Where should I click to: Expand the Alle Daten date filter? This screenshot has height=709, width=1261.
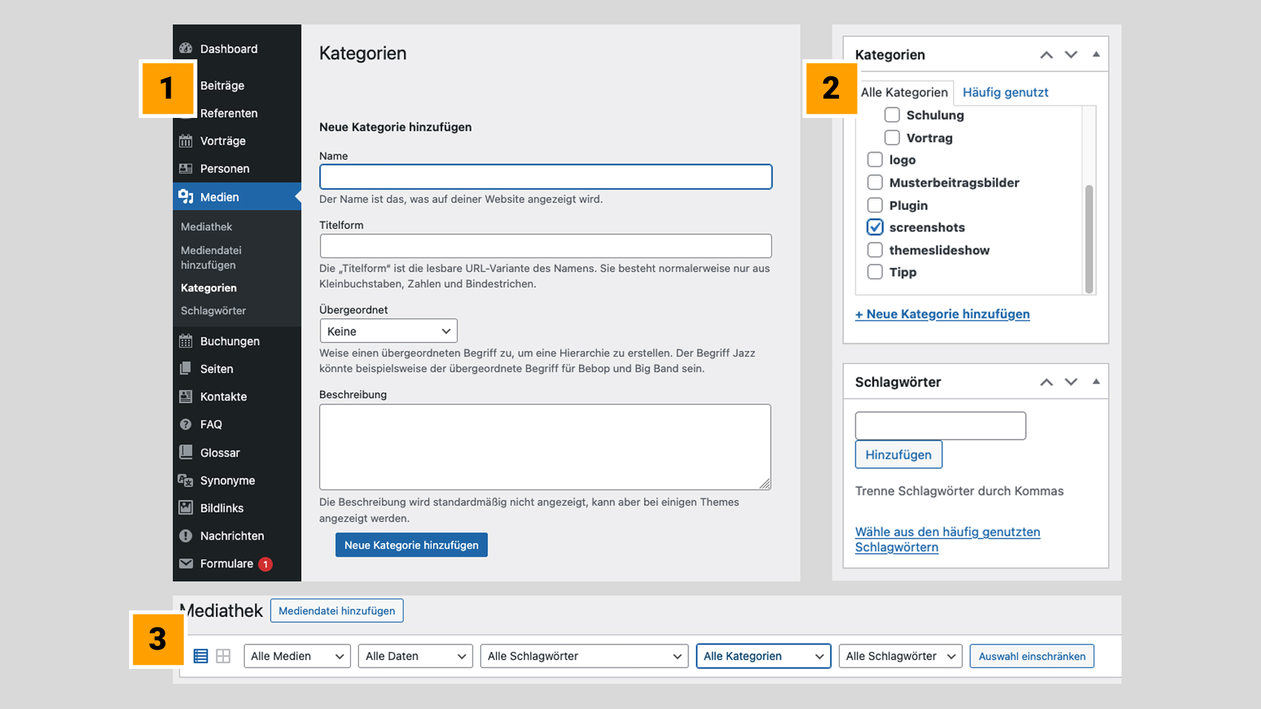[415, 656]
